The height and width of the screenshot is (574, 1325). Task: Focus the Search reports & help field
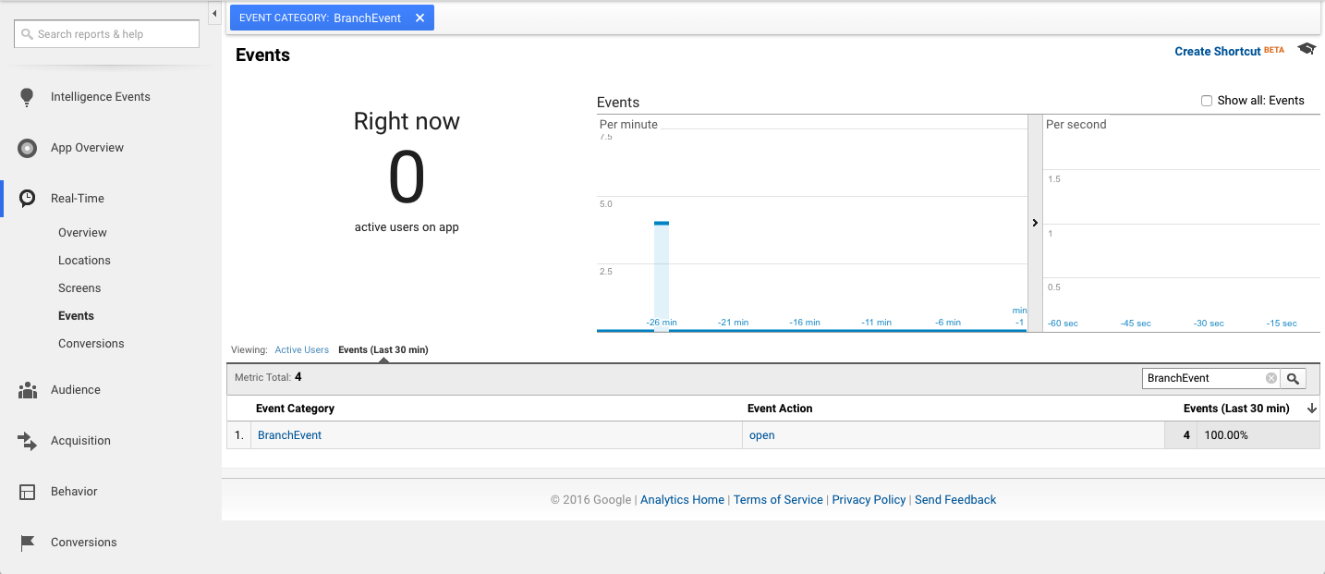pos(106,34)
